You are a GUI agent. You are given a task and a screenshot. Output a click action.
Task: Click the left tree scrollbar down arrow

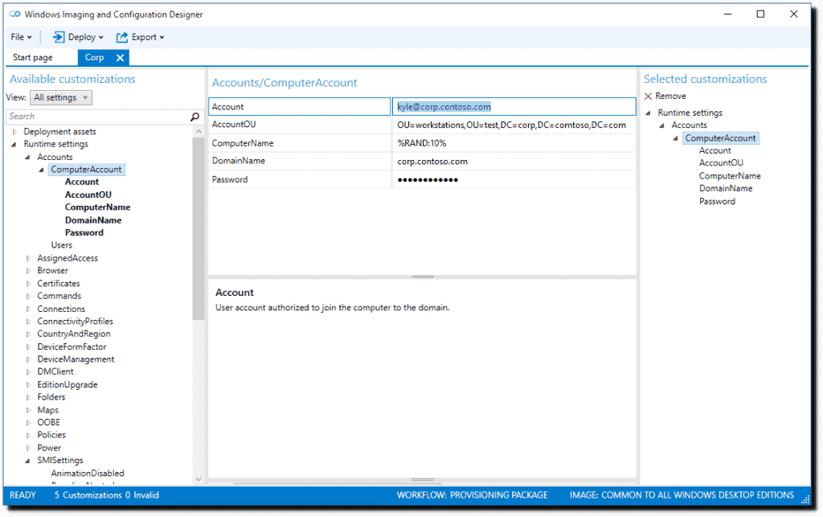click(199, 478)
